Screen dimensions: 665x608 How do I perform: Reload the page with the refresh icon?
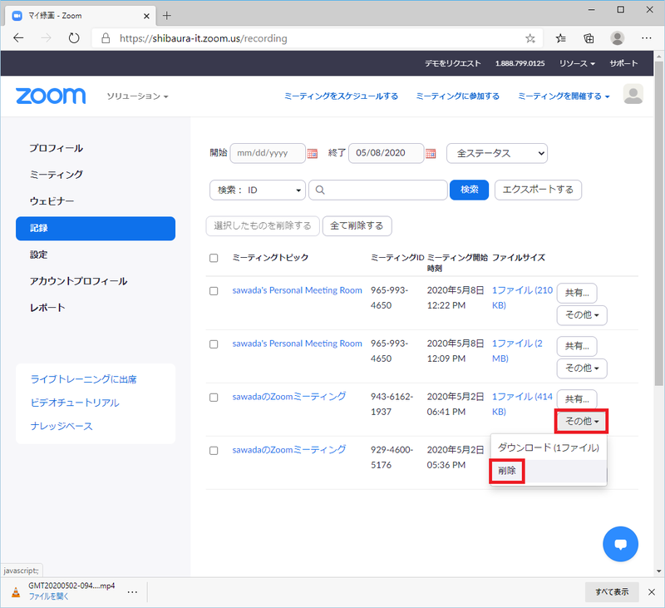tap(74, 38)
